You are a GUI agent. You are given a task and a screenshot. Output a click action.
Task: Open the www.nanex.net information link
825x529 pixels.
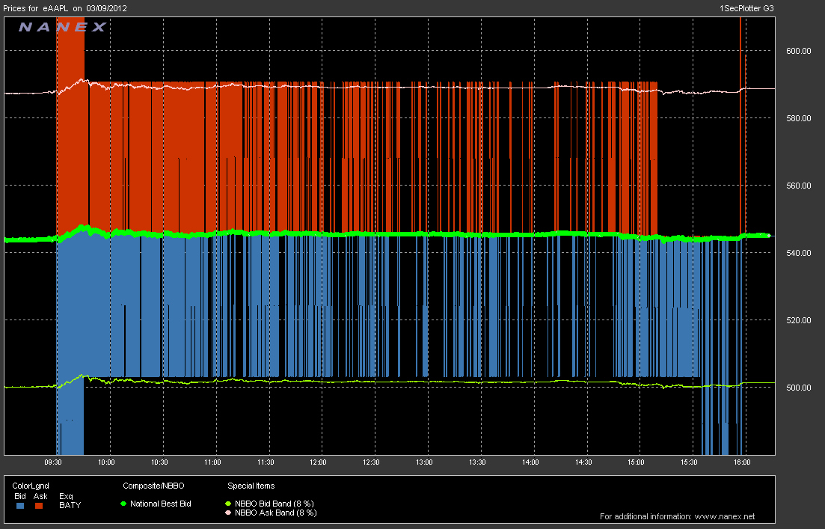(x=725, y=516)
